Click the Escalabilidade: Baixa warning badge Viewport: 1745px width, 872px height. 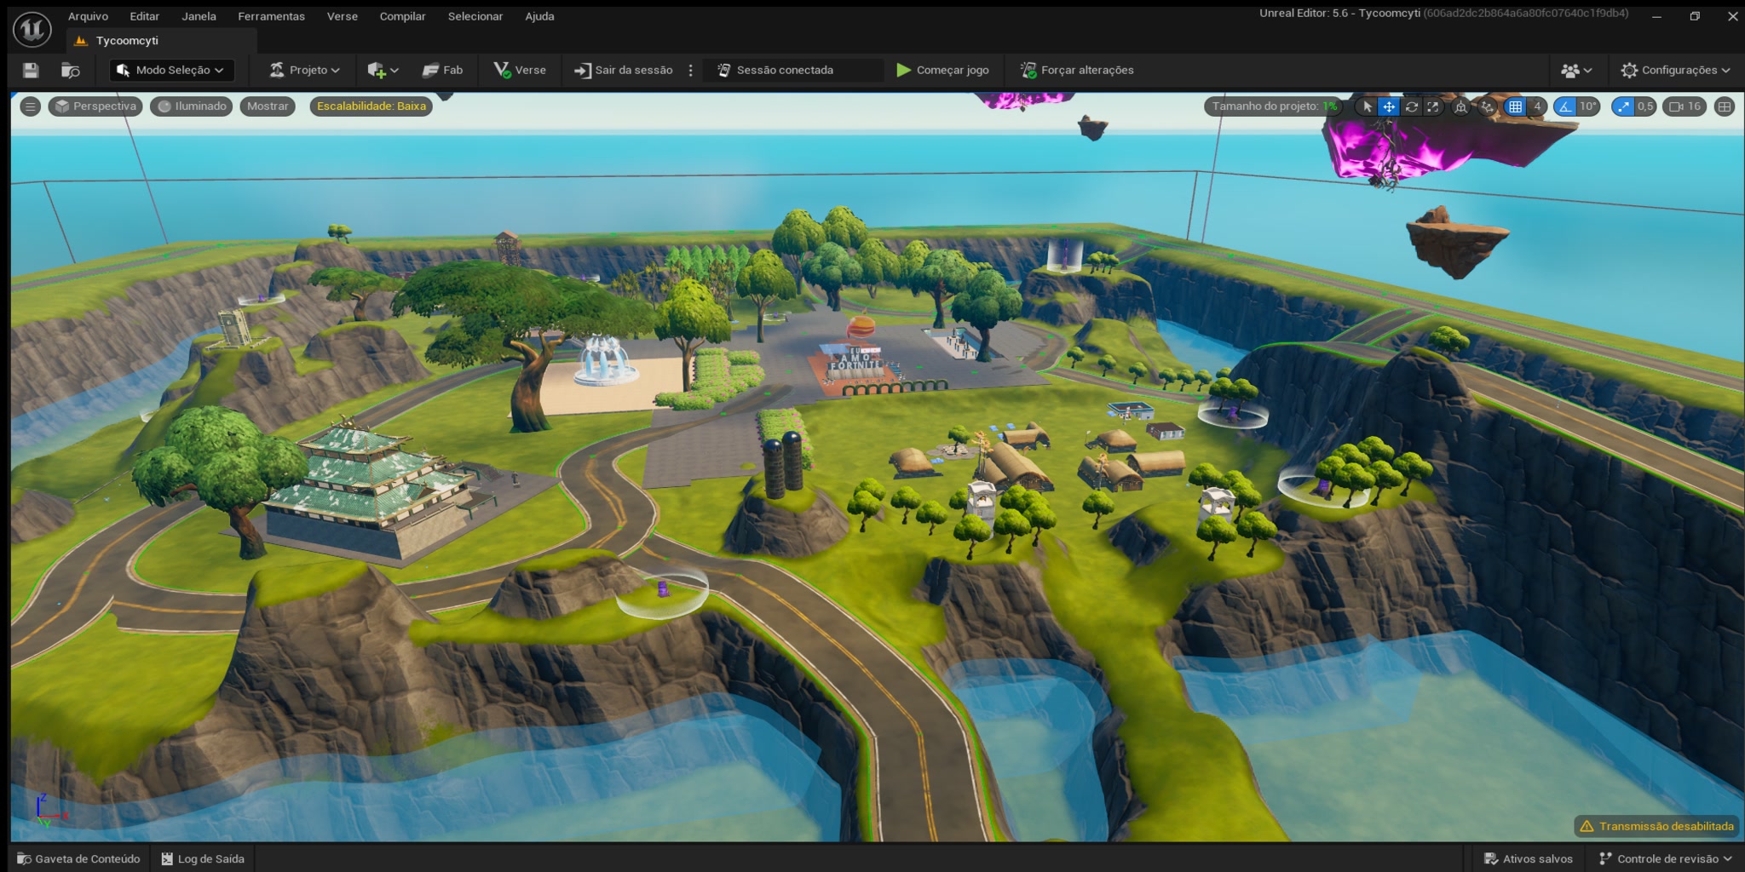[x=371, y=106]
